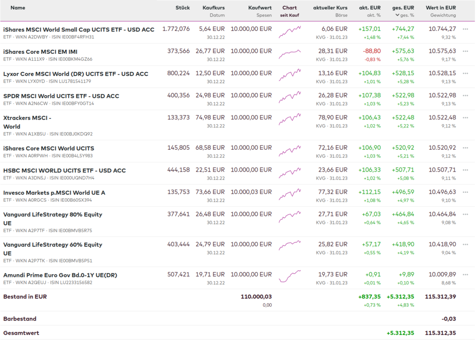This screenshot has height=340, width=476.
Task: Open three-dot menu for iShares Core MSCI EM IMI
Action: coord(465,51)
